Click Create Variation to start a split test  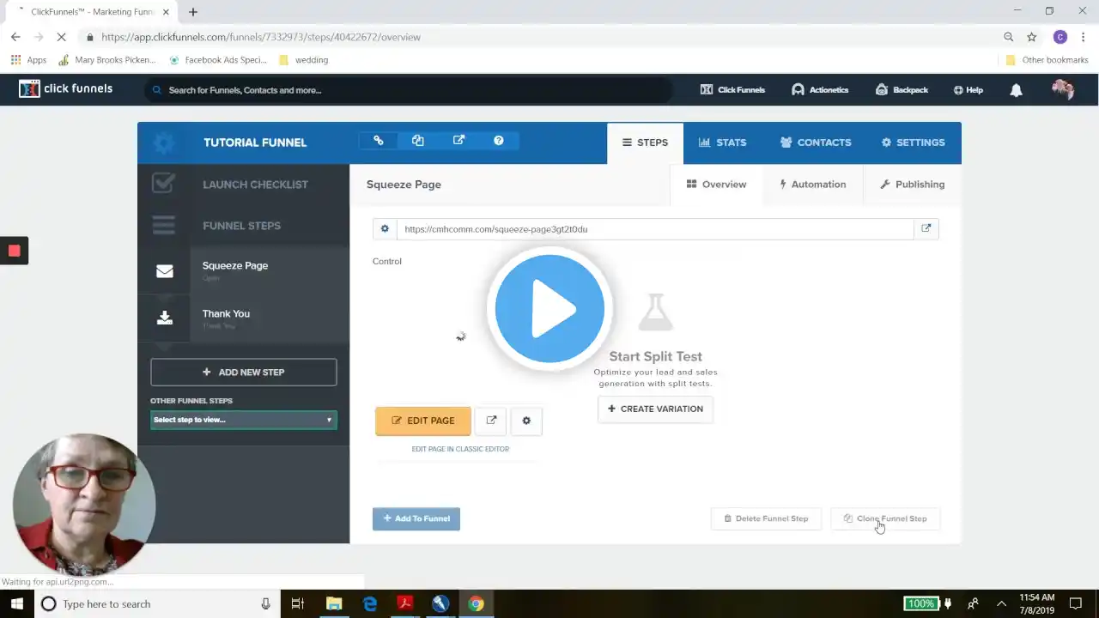tap(655, 409)
